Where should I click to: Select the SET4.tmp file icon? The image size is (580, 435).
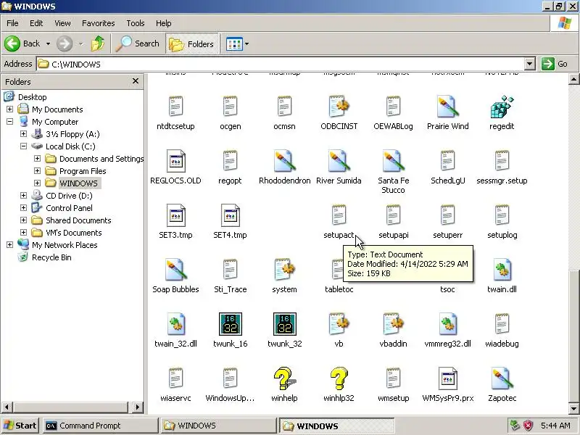(x=230, y=215)
